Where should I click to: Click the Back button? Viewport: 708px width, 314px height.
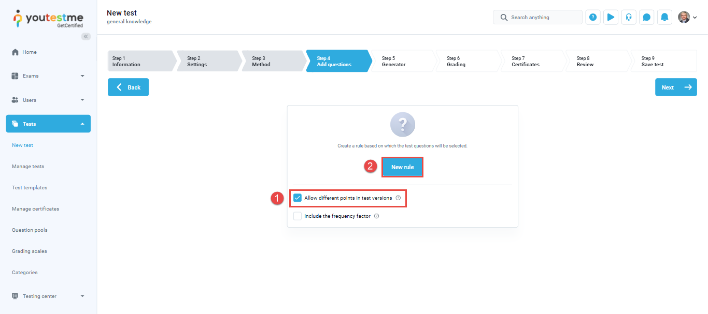(128, 87)
